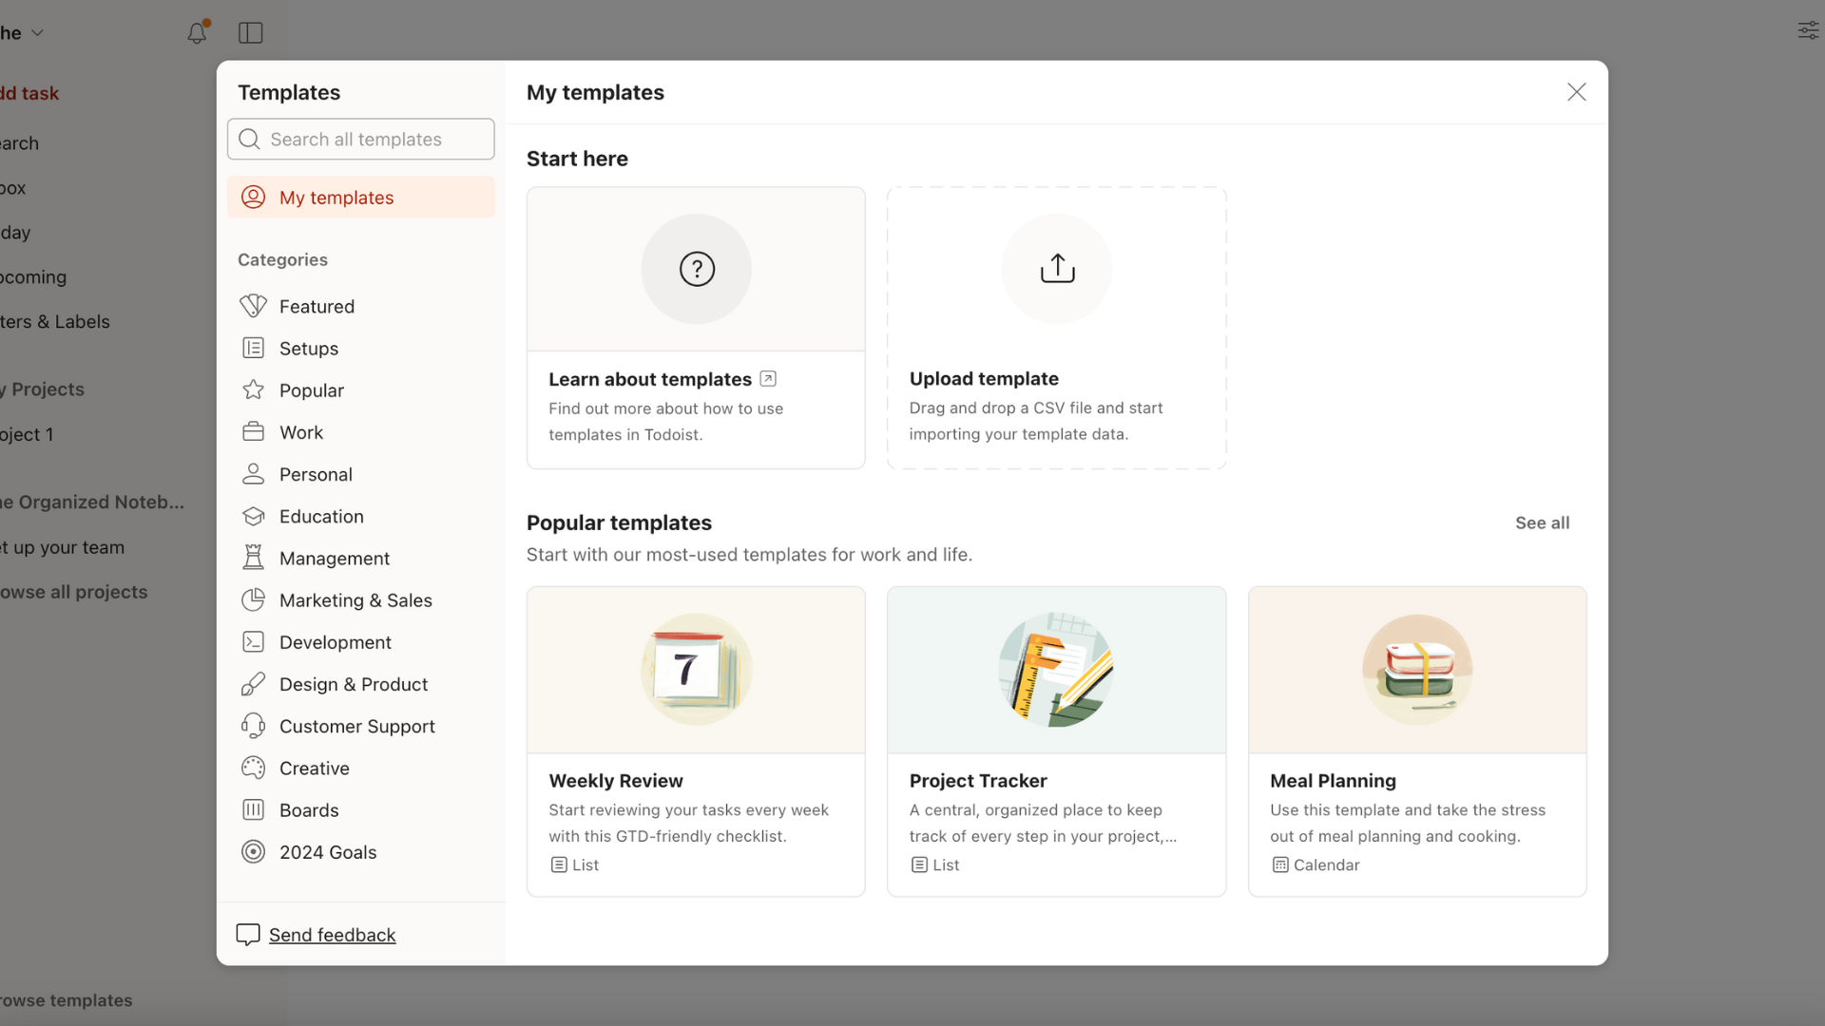Open the Marketing & Sales category

(355, 600)
